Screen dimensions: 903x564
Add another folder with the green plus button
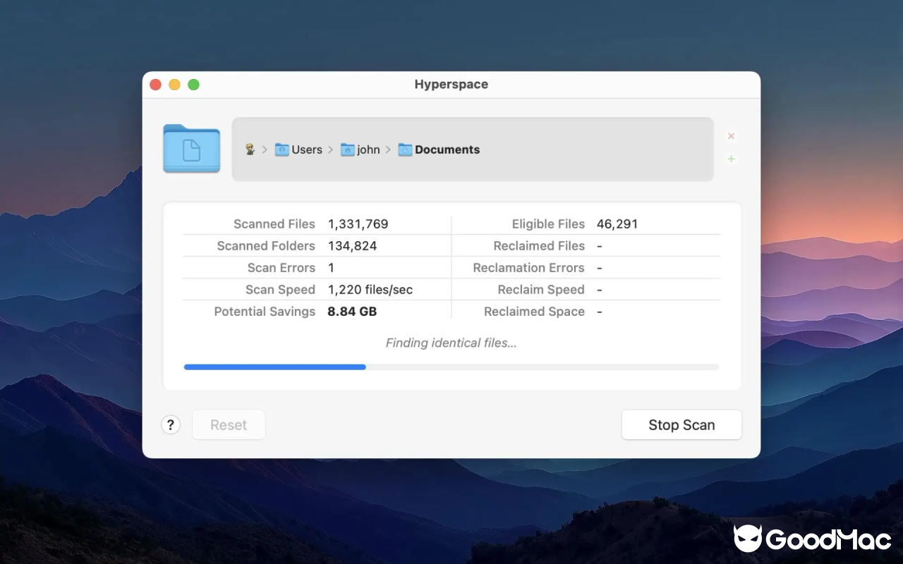pyautogui.click(x=731, y=159)
